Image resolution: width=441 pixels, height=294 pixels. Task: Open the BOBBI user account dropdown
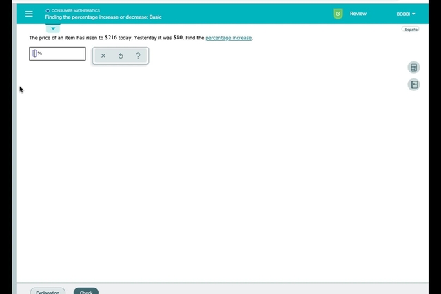406,14
